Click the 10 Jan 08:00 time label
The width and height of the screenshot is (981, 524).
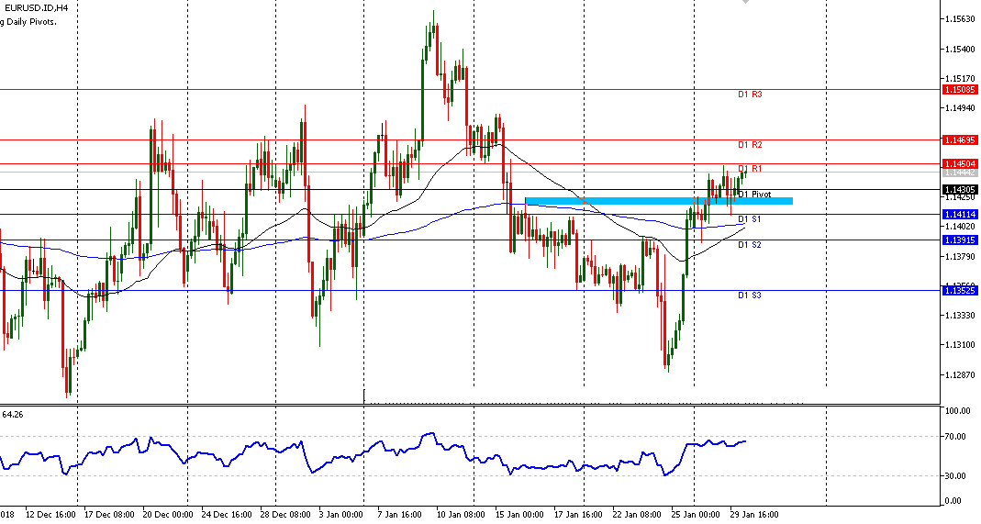pos(461,515)
